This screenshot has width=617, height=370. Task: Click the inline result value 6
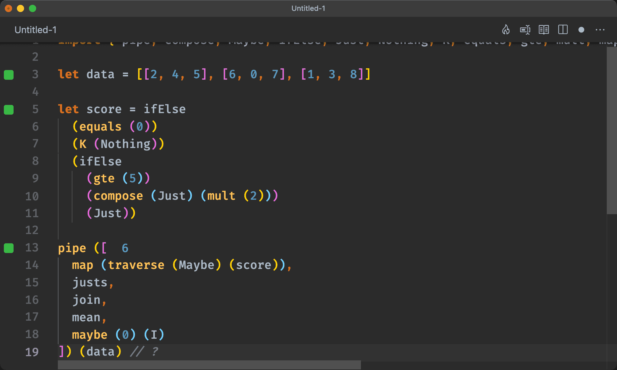125,248
